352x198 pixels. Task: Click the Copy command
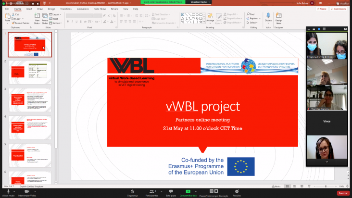(16, 19)
